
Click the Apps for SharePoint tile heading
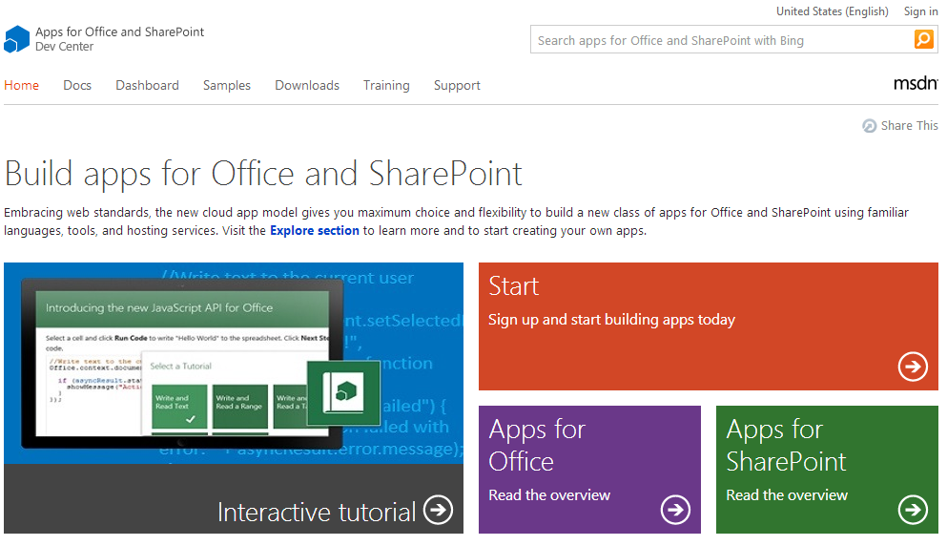[x=786, y=445]
